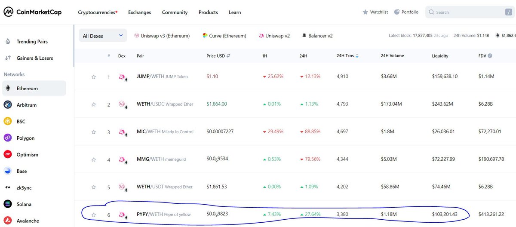Open the PYPY/WETH Pepe of yellow pair
This screenshot has width=516, height=227.
(x=163, y=215)
